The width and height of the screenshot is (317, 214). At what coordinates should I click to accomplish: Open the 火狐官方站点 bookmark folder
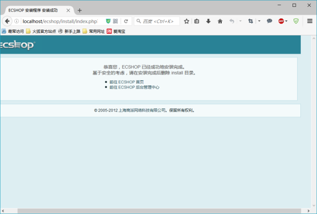click(x=41, y=31)
